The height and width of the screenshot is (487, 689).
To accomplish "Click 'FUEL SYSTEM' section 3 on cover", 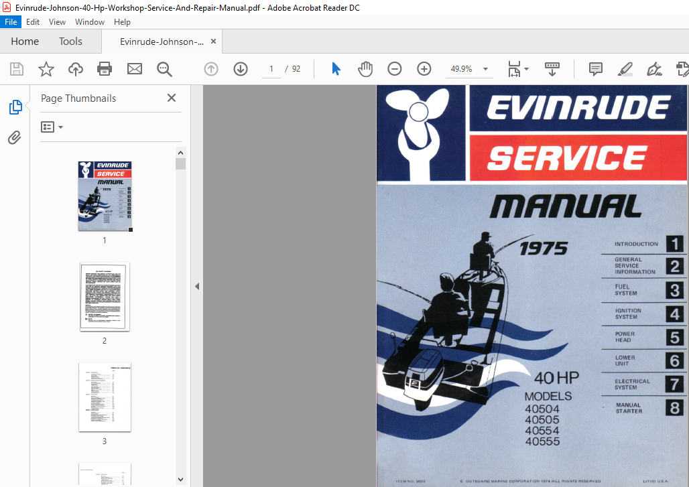I will [x=626, y=290].
